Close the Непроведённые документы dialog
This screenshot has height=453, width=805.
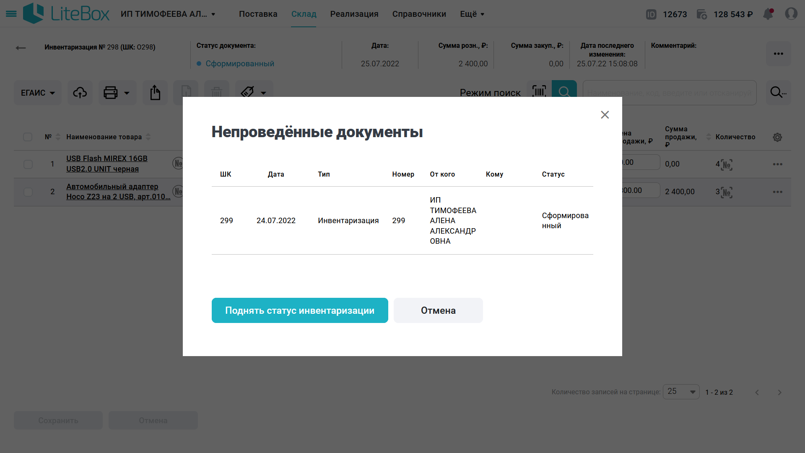coord(605,115)
